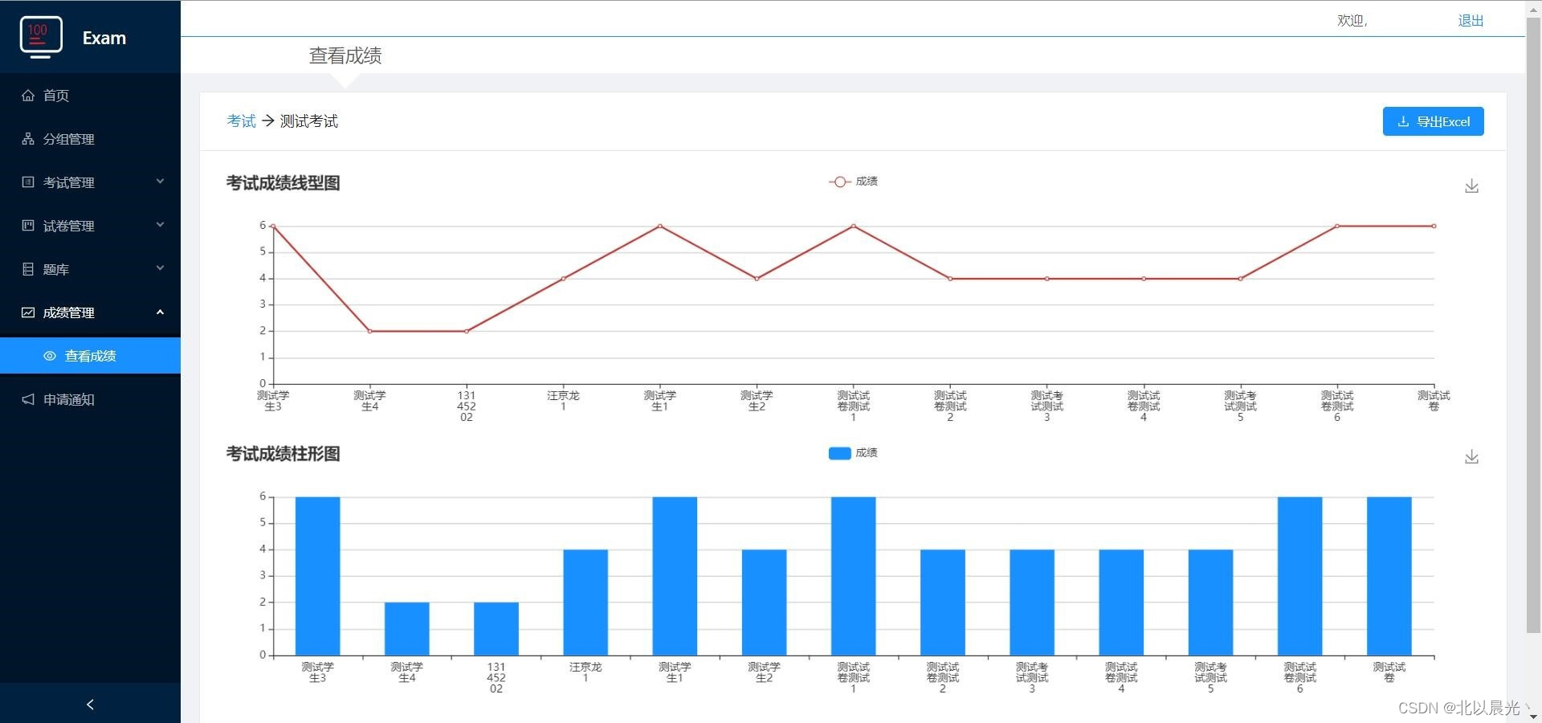Image resolution: width=1542 pixels, height=723 pixels.
Task: Click the 试卷管理 paper icon
Action: pyautogui.click(x=28, y=226)
